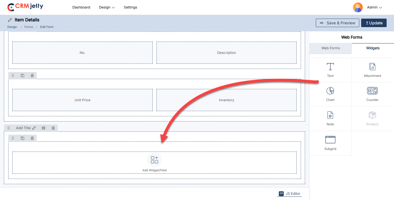The width and height of the screenshot is (394, 200).
Task: Click the Note widget icon
Action: 330,115
